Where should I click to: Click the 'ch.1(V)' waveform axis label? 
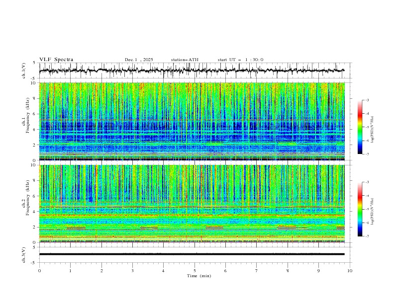(24, 71)
